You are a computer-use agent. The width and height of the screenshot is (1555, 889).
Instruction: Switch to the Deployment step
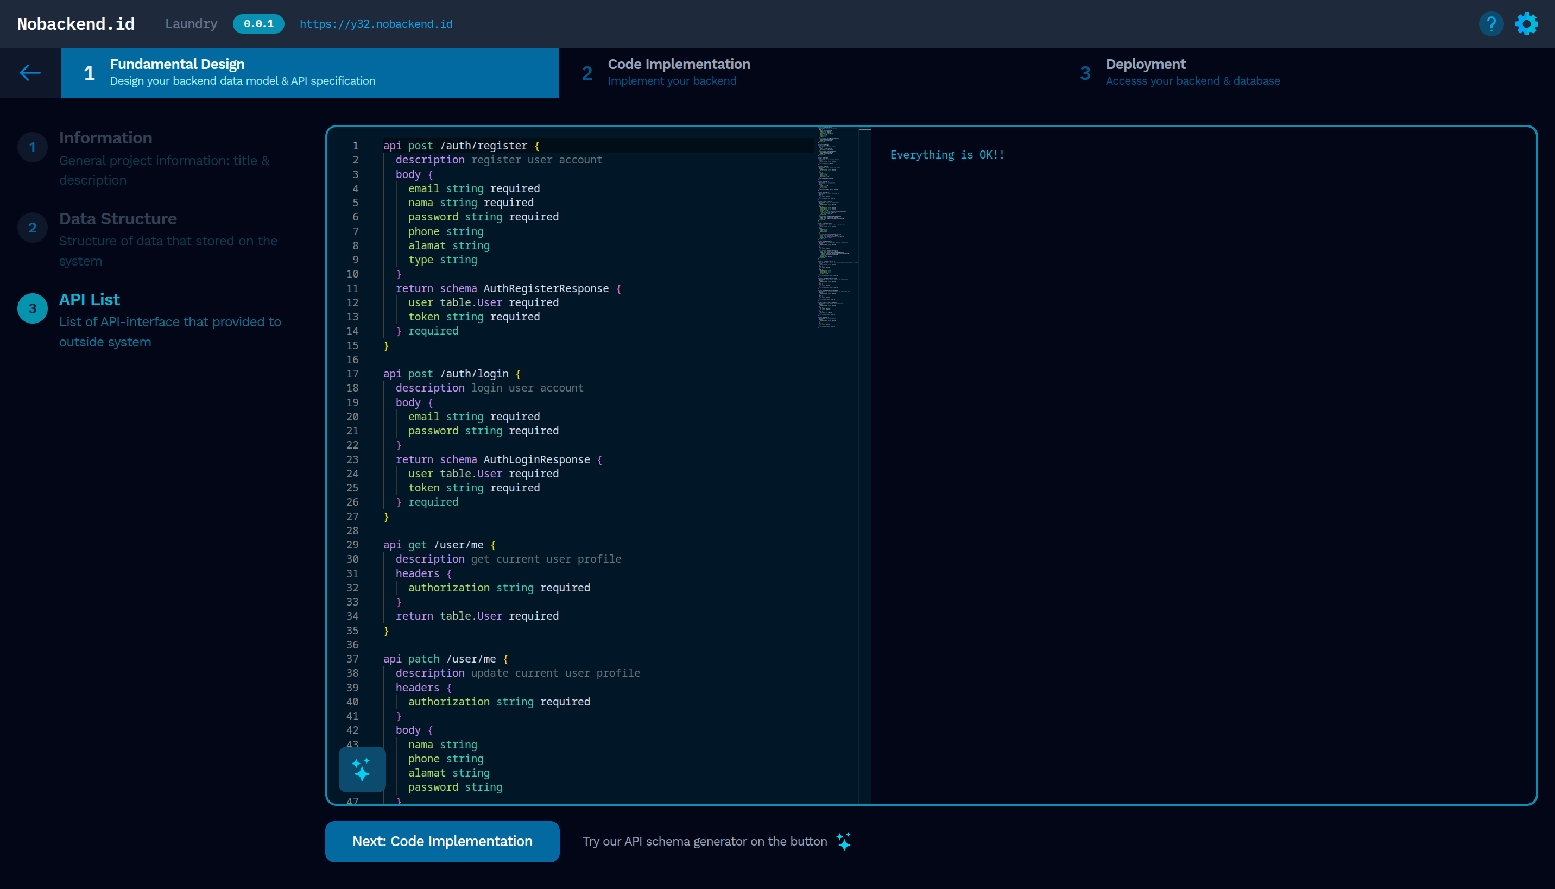[1305, 73]
